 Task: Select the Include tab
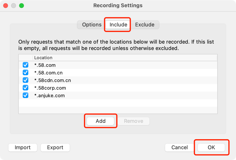(118, 25)
